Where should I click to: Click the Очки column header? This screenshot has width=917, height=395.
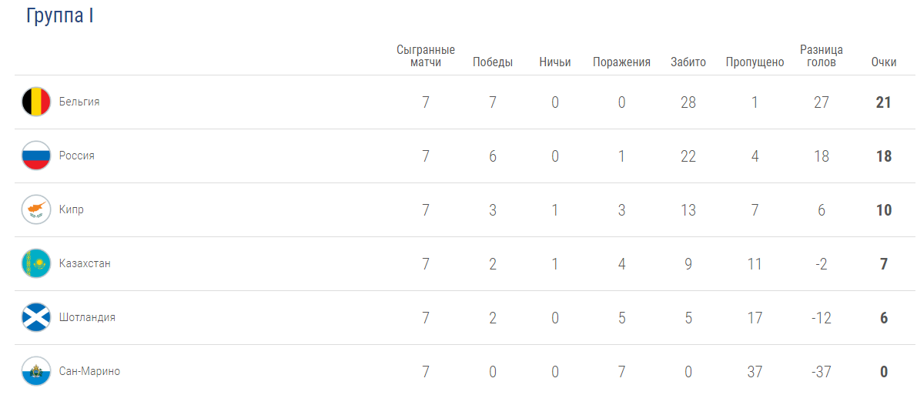click(x=884, y=62)
